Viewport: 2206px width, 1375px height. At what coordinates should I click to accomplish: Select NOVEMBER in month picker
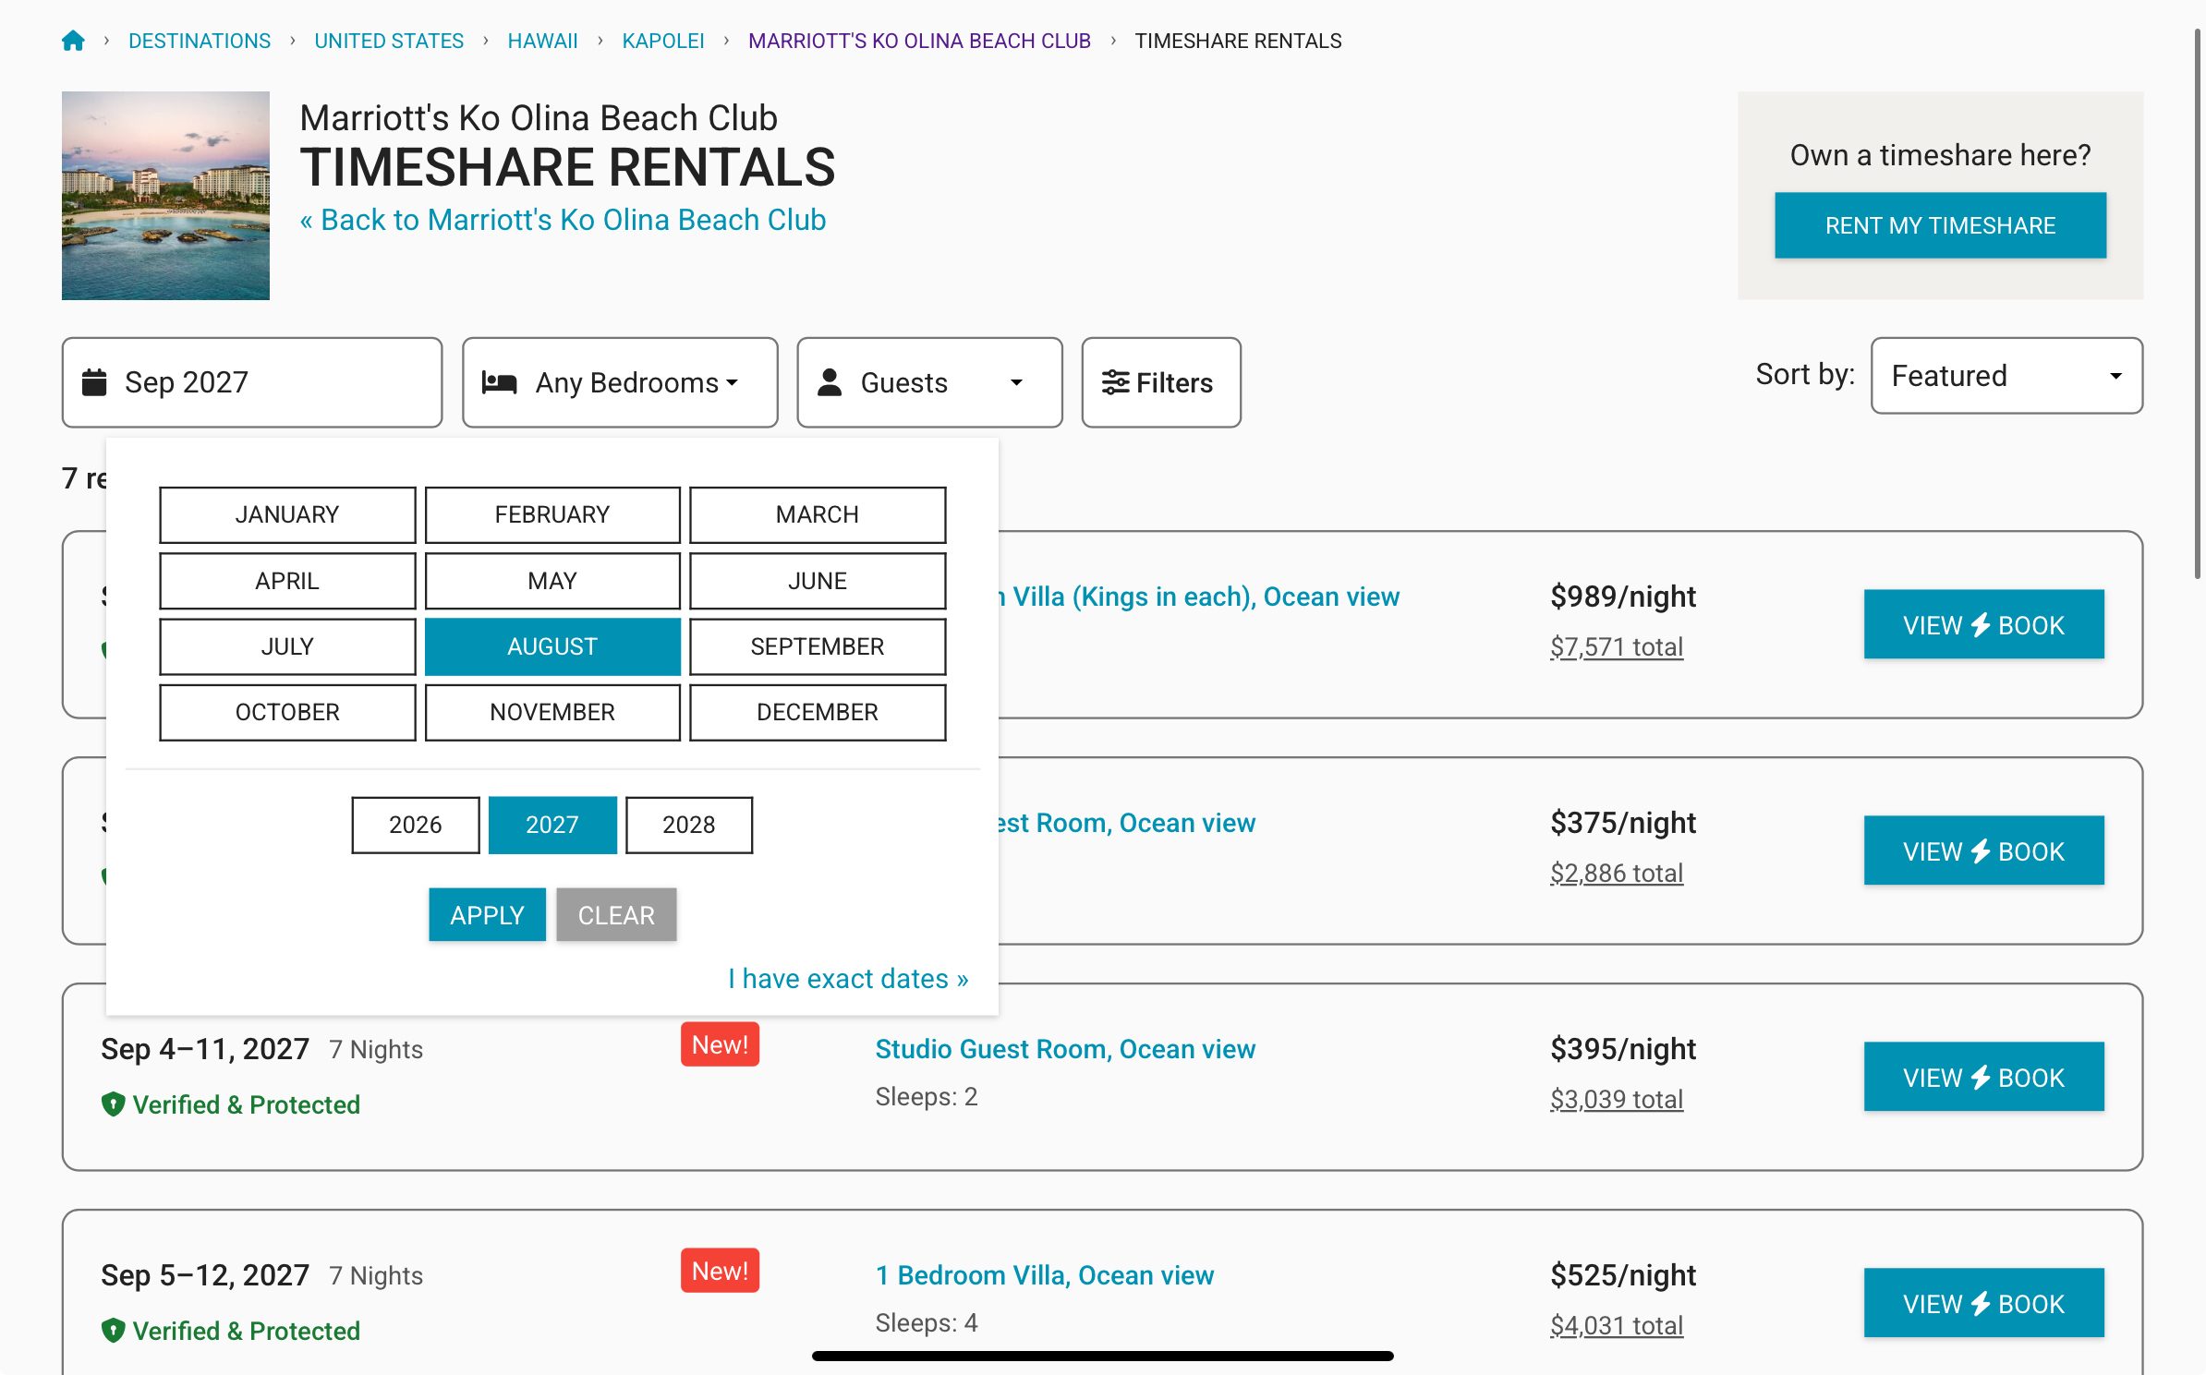(x=552, y=712)
